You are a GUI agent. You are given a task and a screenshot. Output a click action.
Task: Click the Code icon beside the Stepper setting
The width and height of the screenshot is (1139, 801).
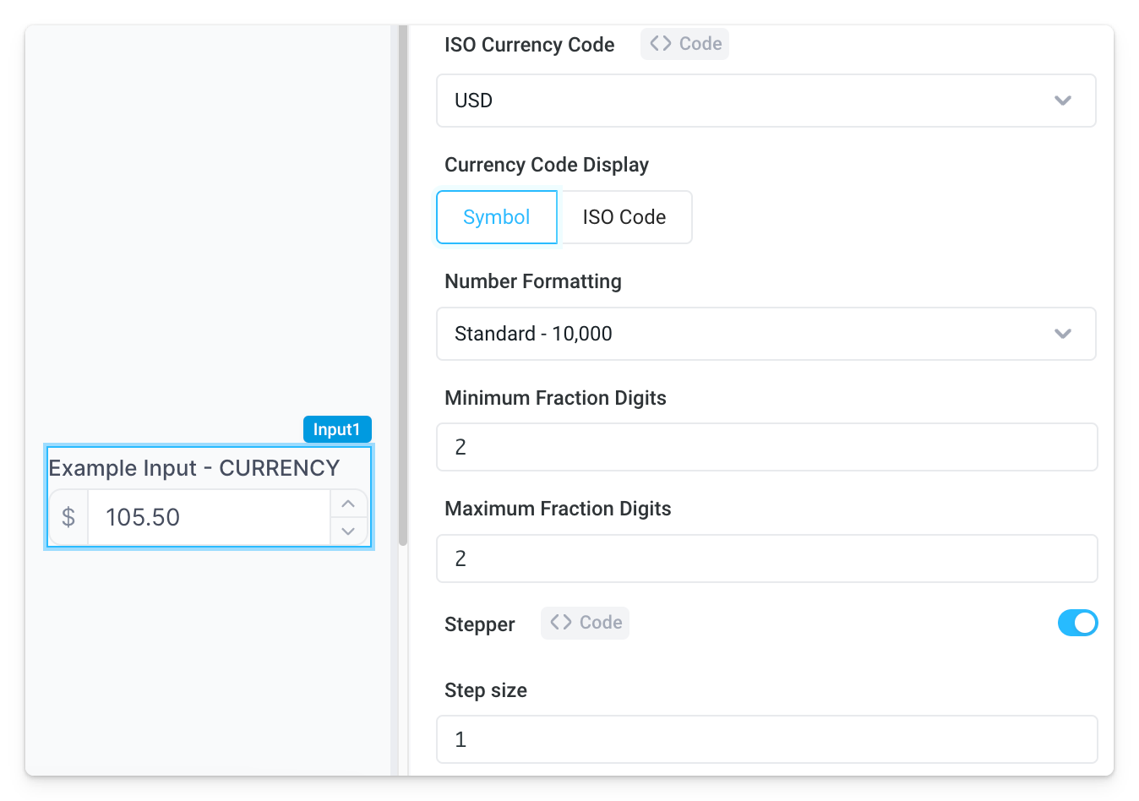point(584,623)
